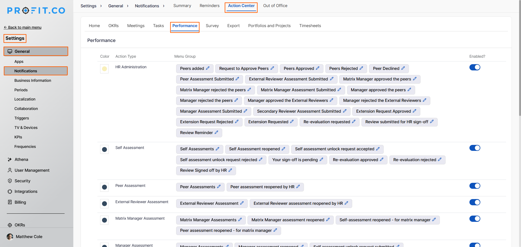Screen dimensions: 521x247
Task: Turn off the Self Assessment toggle
Action: click(x=475, y=148)
